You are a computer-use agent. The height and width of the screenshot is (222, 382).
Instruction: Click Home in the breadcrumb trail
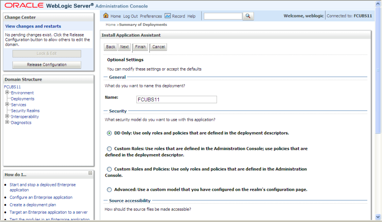[x=110, y=24]
